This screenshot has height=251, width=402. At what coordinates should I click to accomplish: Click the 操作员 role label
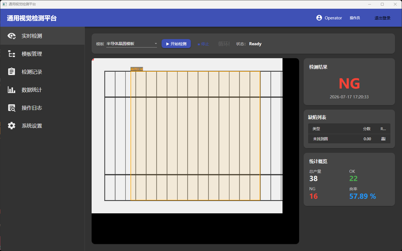(355, 18)
